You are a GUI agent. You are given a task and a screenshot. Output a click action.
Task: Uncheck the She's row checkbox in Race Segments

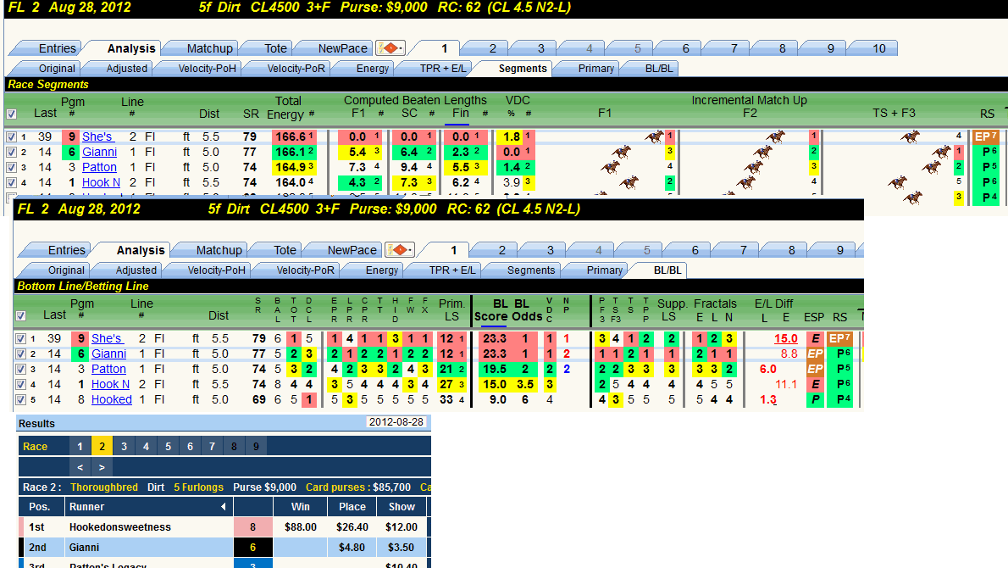11,137
